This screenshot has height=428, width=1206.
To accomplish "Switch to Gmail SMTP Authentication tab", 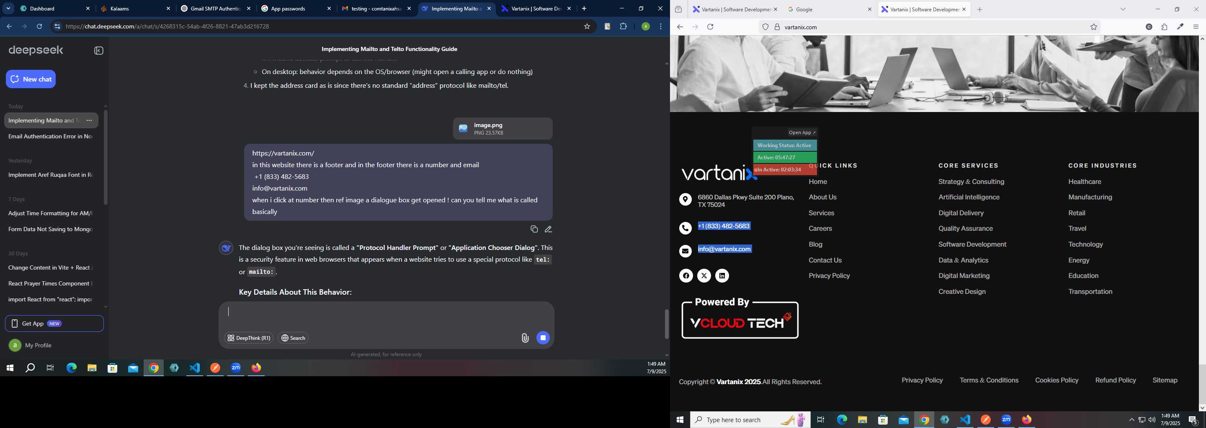I will 216,8.
